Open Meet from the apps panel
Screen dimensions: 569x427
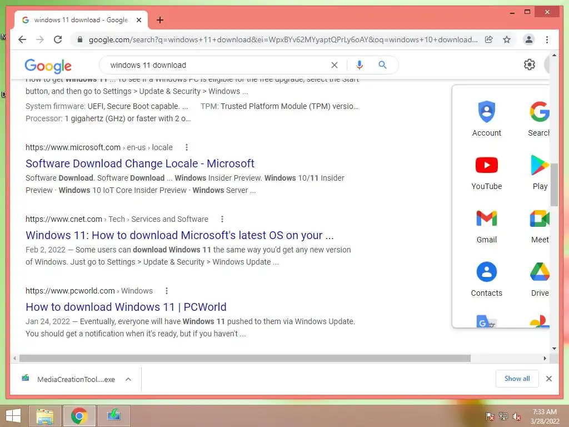coord(540,226)
